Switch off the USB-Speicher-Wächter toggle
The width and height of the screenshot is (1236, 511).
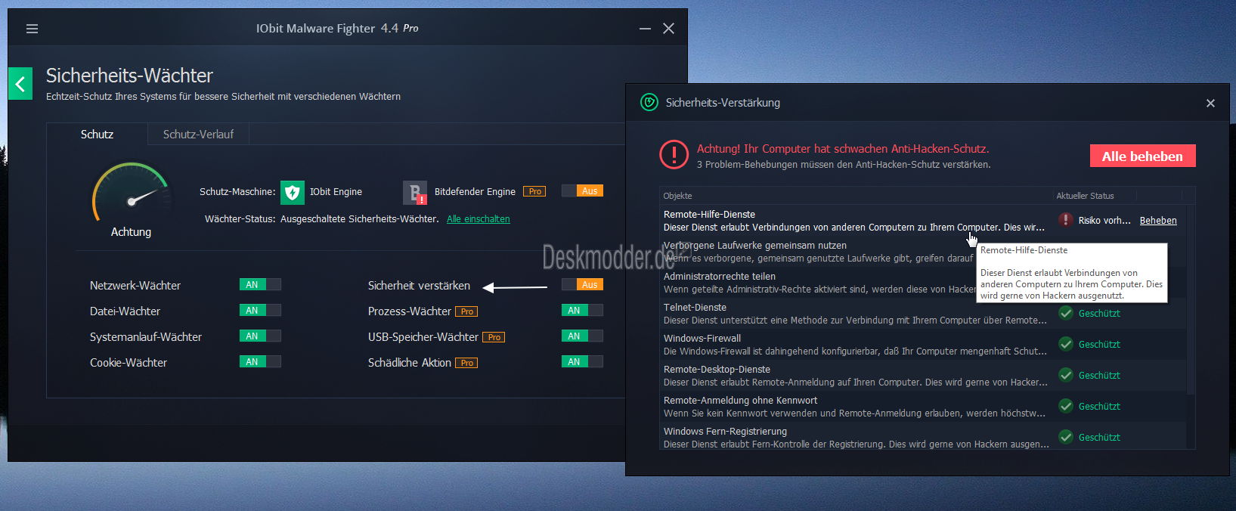[x=582, y=336]
